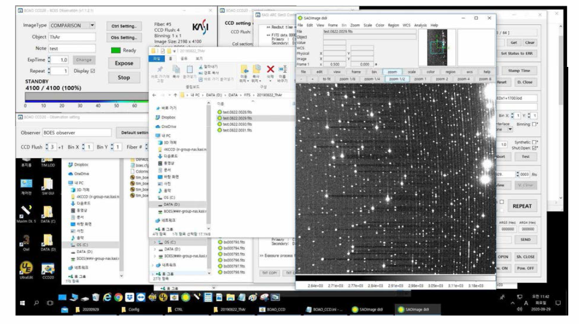Click the REPEAT button
The image size is (579, 324).
coord(522,206)
